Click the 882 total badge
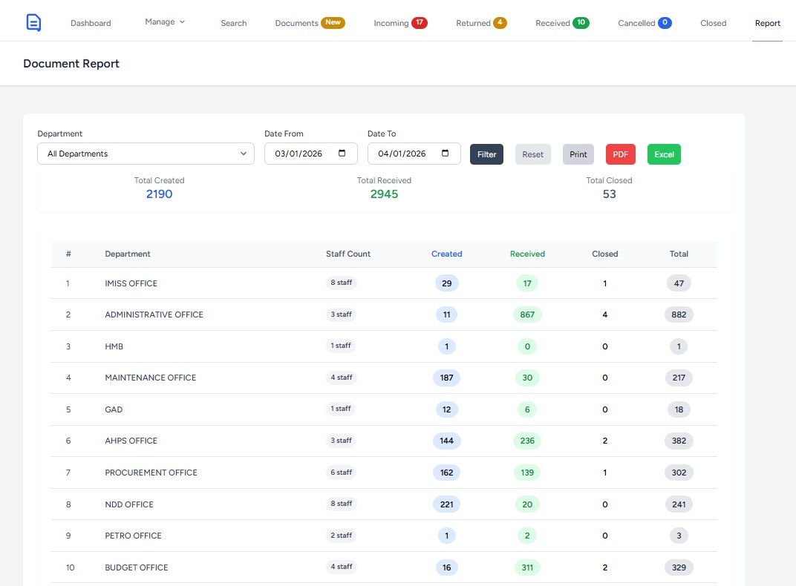The width and height of the screenshot is (796, 586). click(679, 315)
